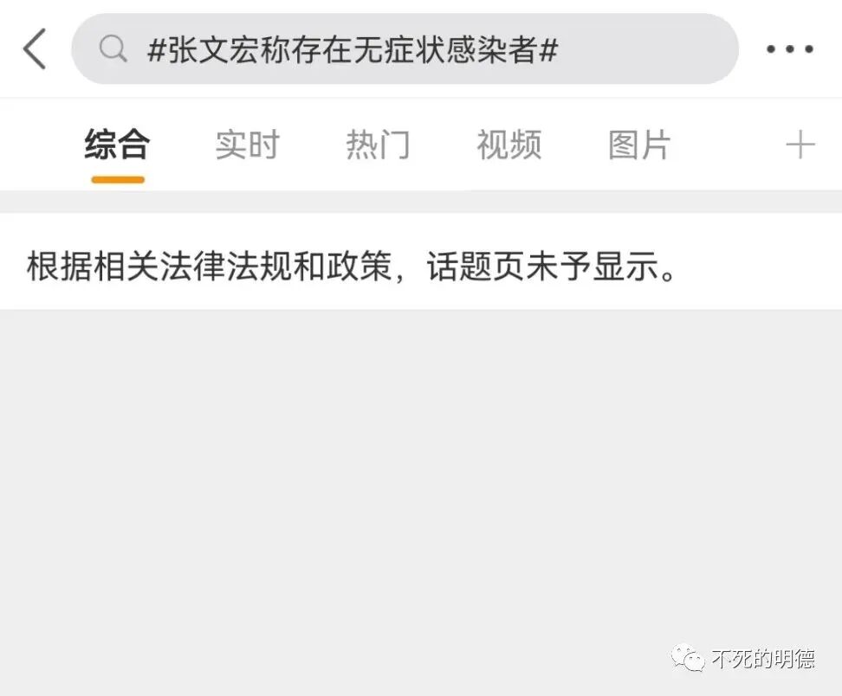Image resolution: width=842 pixels, height=696 pixels.
Task: Tap the magnifier search icon
Action: [x=113, y=48]
